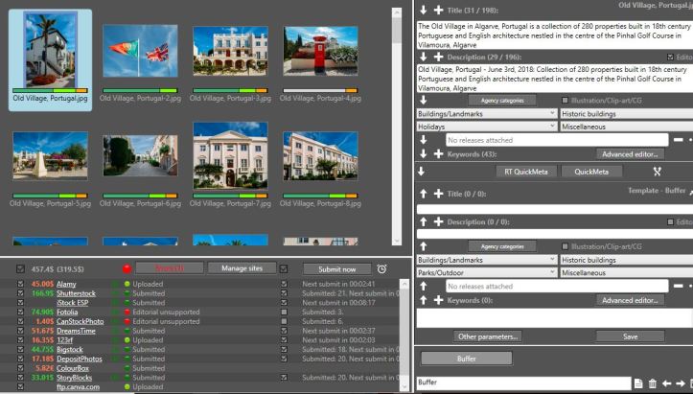Click the RT QuickMeta button
This screenshot has width=693, height=394.
tap(523, 172)
